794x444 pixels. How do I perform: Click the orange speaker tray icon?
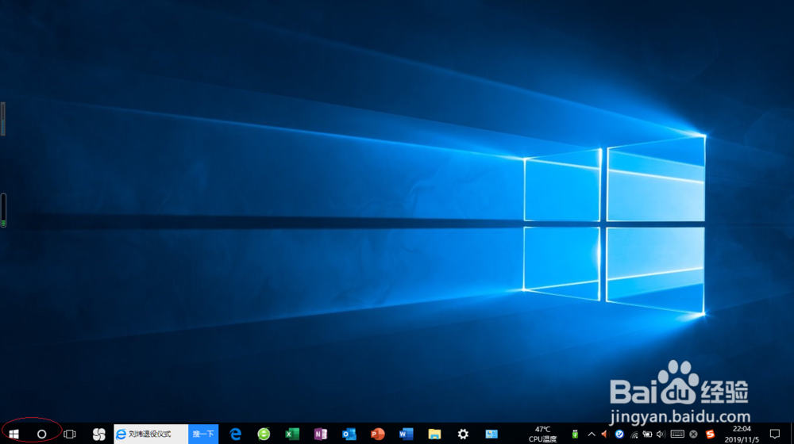[x=604, y=434]
